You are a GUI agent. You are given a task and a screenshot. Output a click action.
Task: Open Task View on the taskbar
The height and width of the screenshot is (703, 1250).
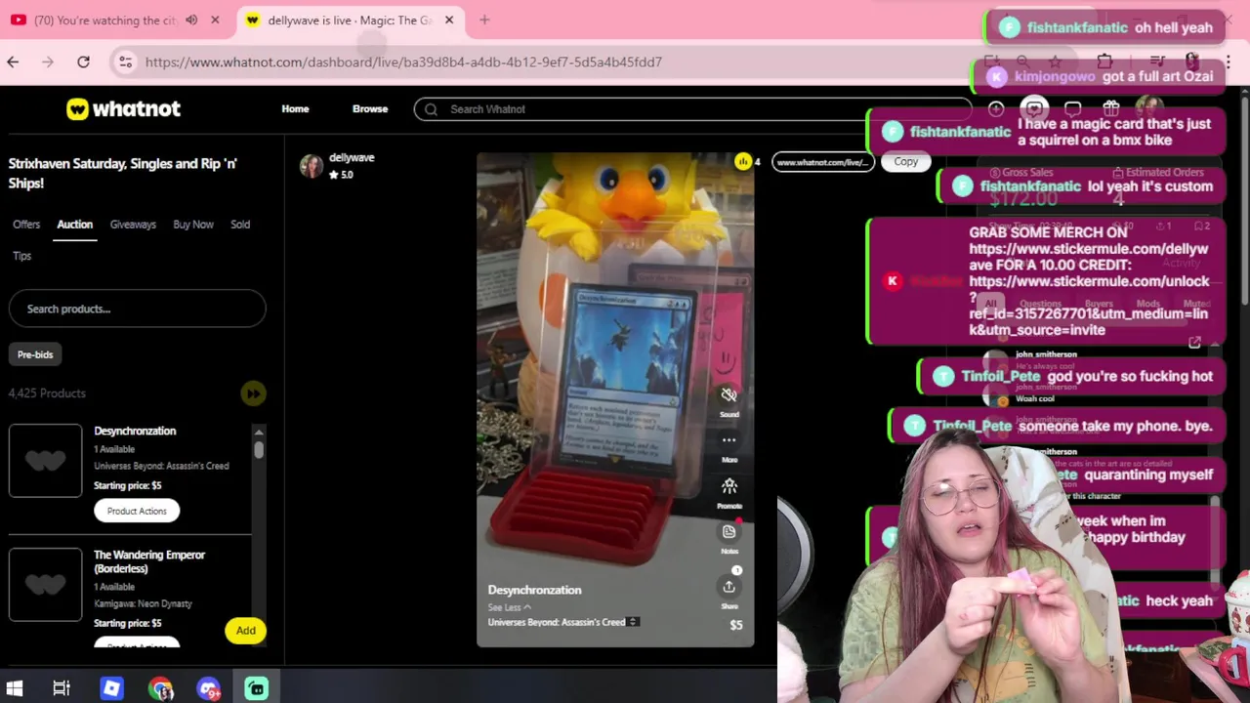point(62,688)
